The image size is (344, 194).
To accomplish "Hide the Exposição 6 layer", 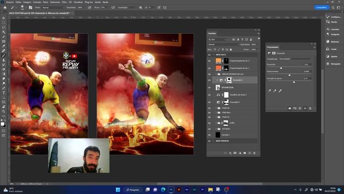I will point(209,80).
